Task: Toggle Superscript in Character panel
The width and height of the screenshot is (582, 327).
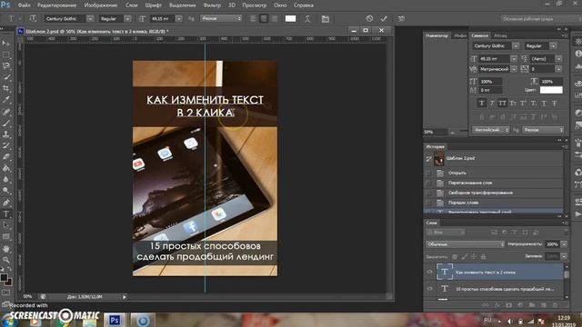Action: [x=523, y=103]
